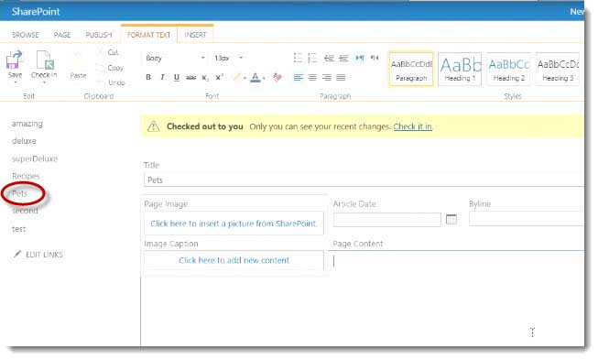The width and height of the screenshot is (598, 360).
Task: Click the 'Check it in' link
Action: point(413,126)
